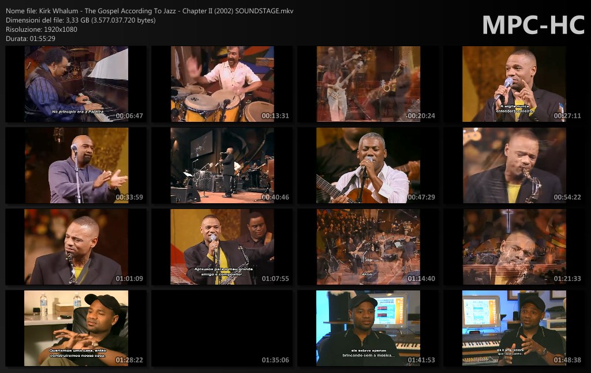The image size is (591, 373).
Task: Open the thumbnail stamped 00:27:11
Action: 514,84
